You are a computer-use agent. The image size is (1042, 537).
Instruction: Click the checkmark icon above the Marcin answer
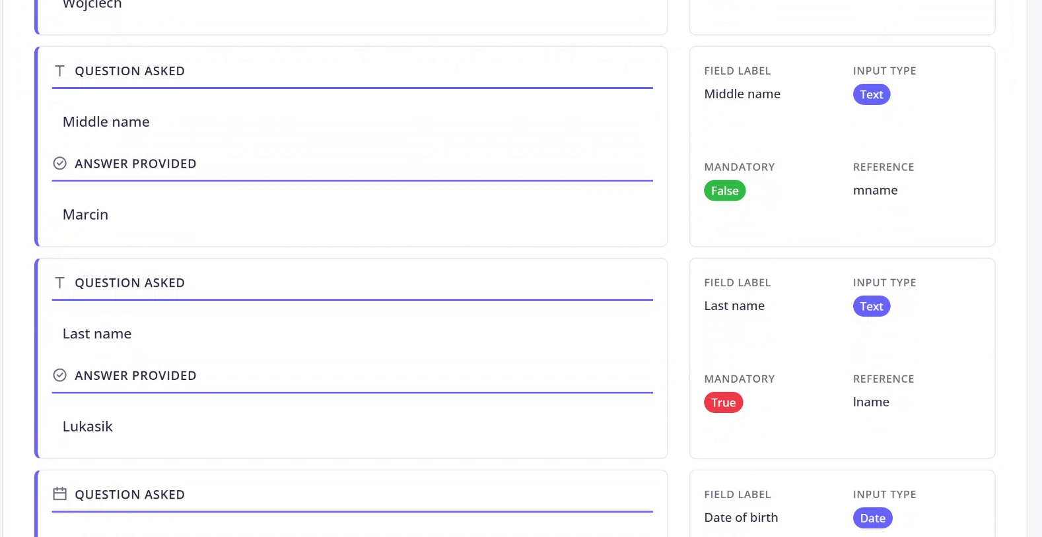(59, 164)
